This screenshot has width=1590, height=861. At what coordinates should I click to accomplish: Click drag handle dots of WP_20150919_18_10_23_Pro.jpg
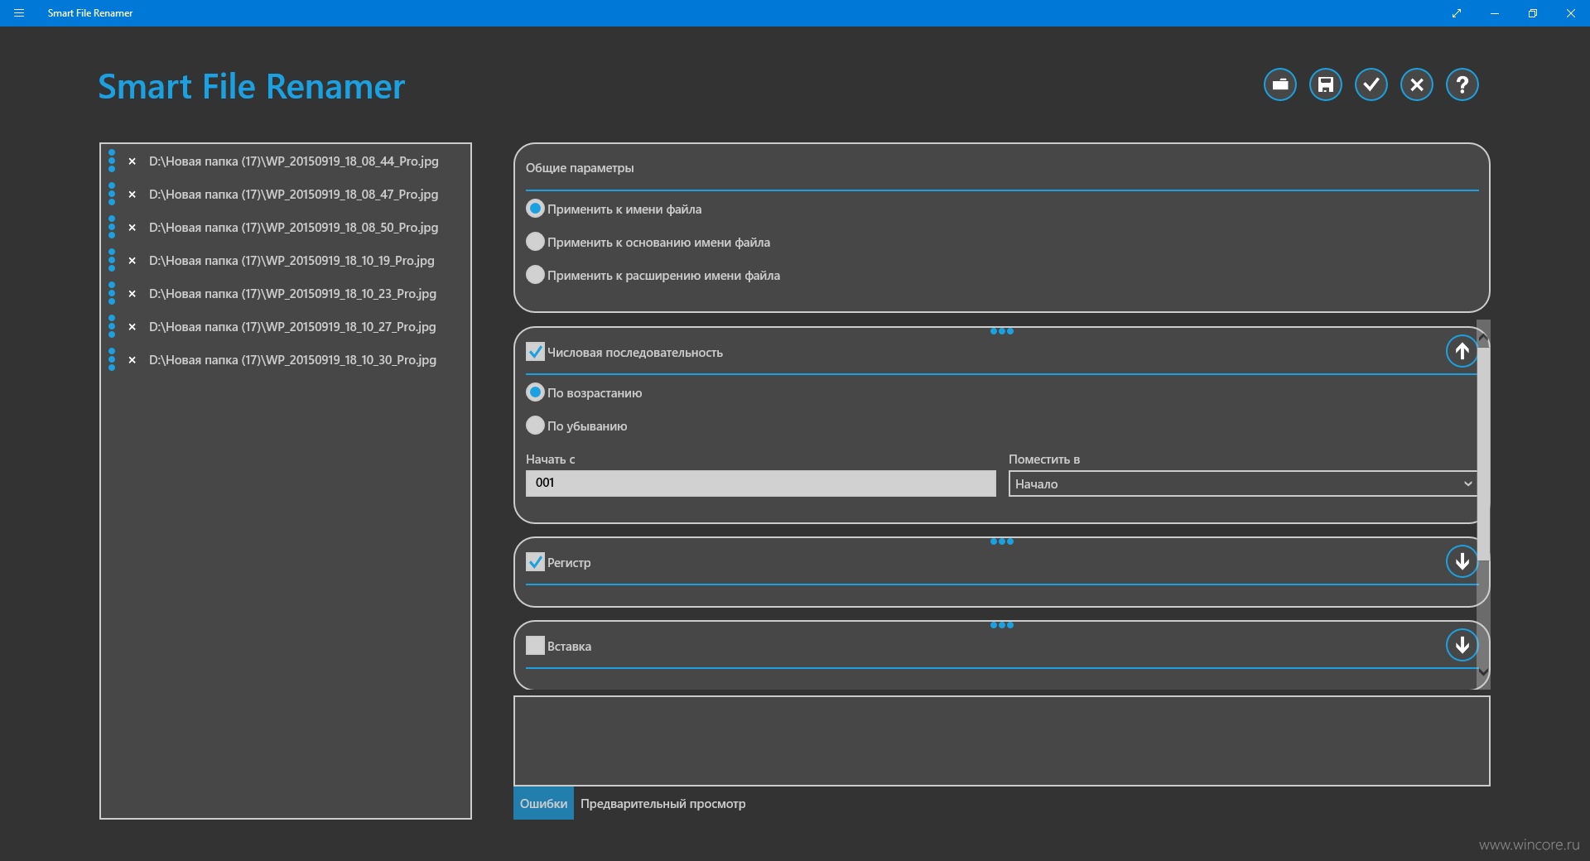pyautogui.click(x=112, y=293)
